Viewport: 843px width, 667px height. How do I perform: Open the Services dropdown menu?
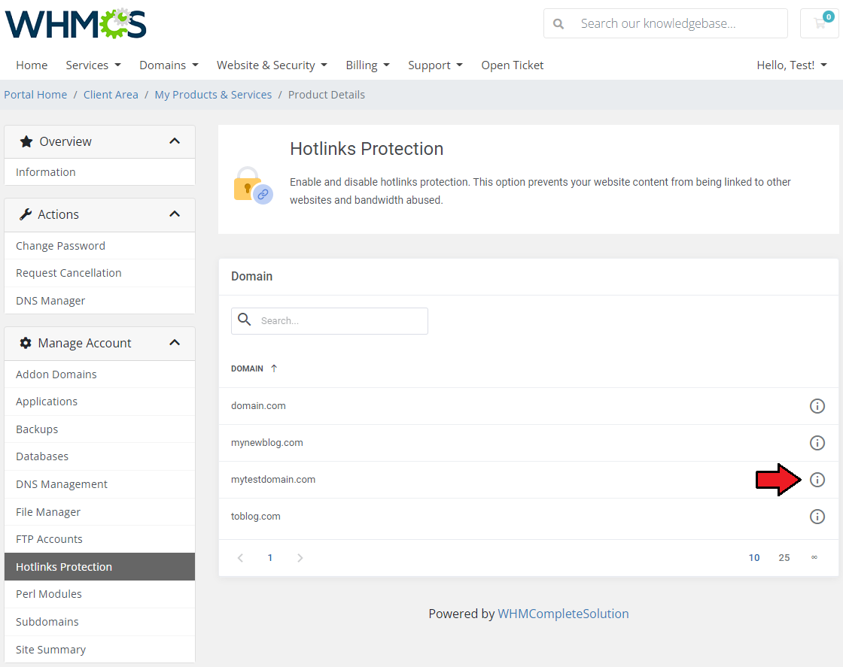tap(93, 65)
